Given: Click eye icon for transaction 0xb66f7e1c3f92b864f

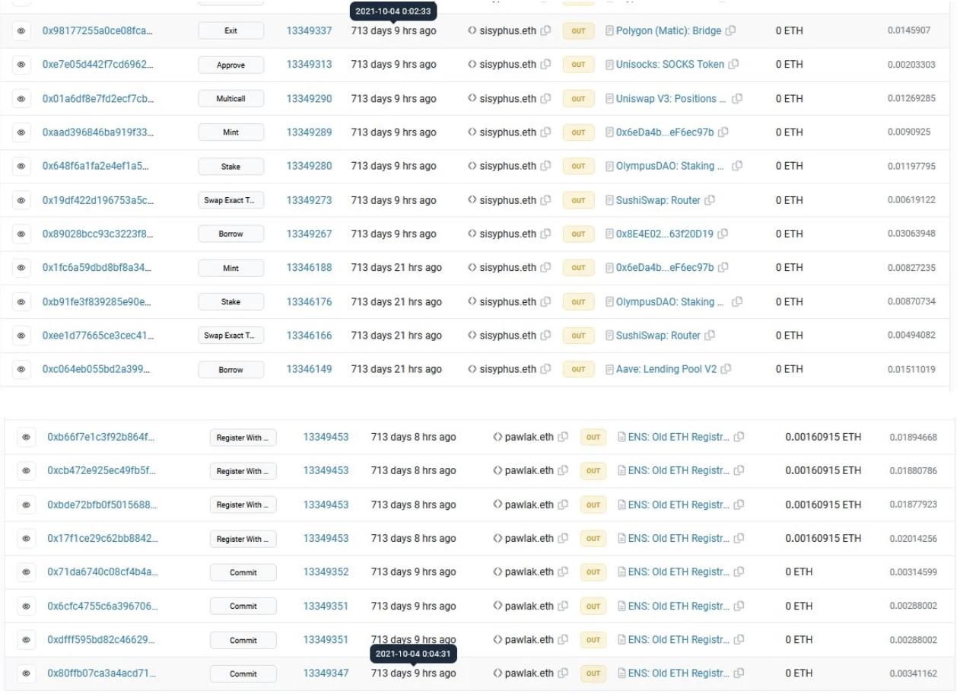Looking at the screenshot, I should [27, 437].
